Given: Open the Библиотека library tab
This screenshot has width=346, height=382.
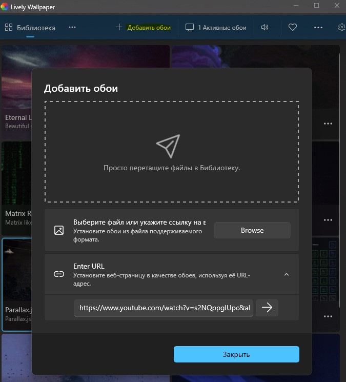Looking at the screenshot, I should [x=30, y=28].
